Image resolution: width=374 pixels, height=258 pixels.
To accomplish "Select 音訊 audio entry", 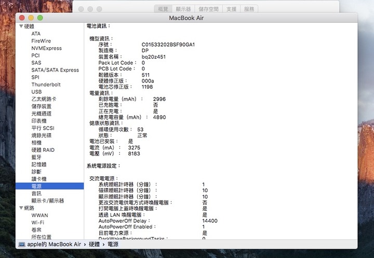I will point(36,194).
